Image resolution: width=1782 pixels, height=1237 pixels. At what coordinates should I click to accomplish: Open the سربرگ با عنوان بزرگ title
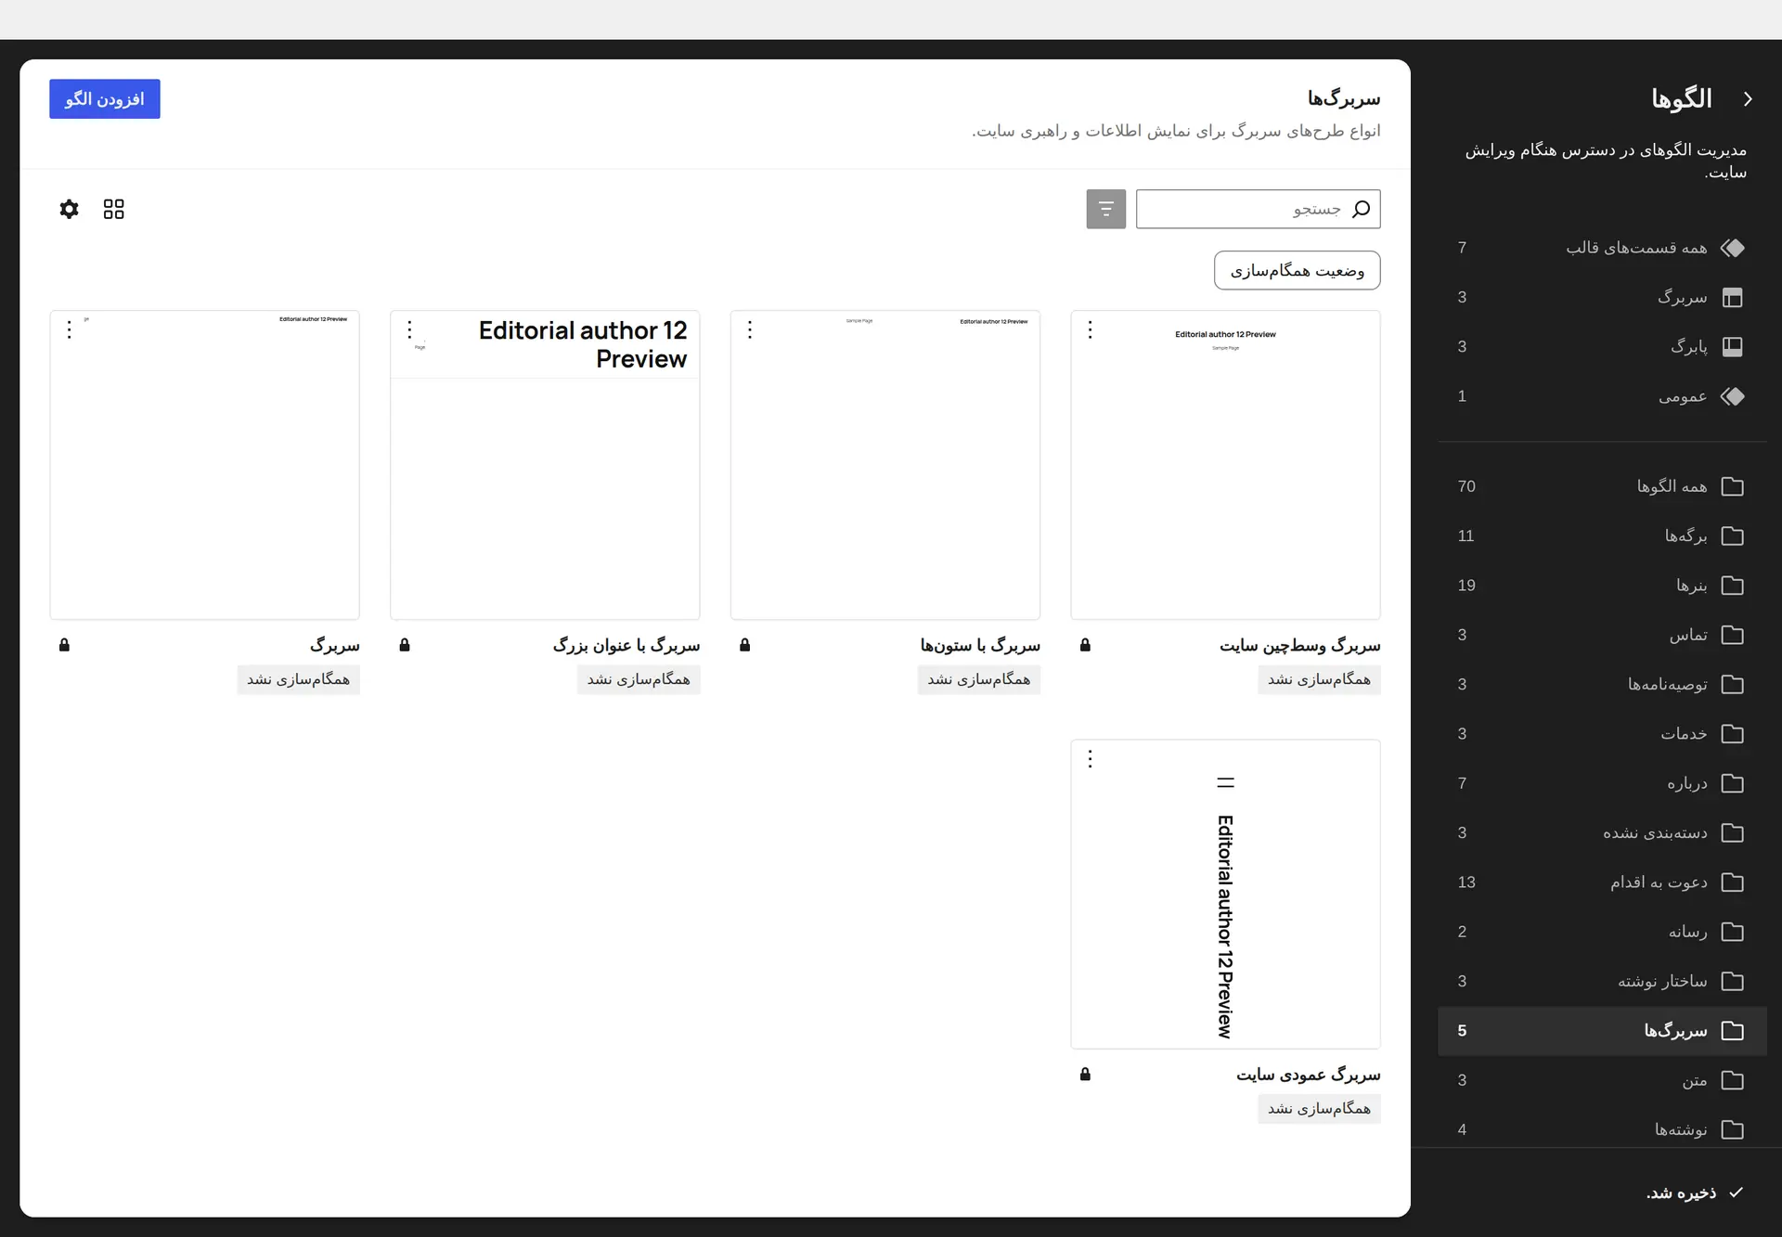click(626, 645)
